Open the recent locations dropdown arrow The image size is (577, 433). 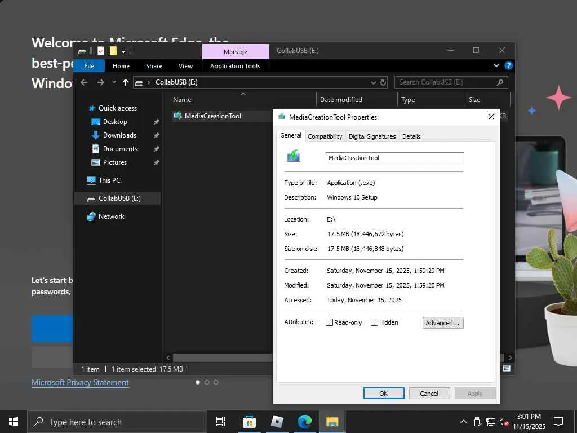[x=114, y=82]
